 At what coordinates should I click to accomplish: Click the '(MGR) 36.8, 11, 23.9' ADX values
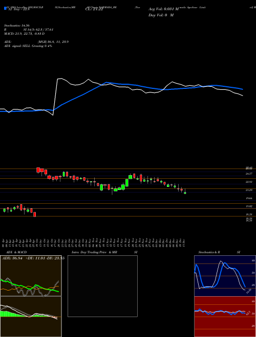[x=53, y=42]
